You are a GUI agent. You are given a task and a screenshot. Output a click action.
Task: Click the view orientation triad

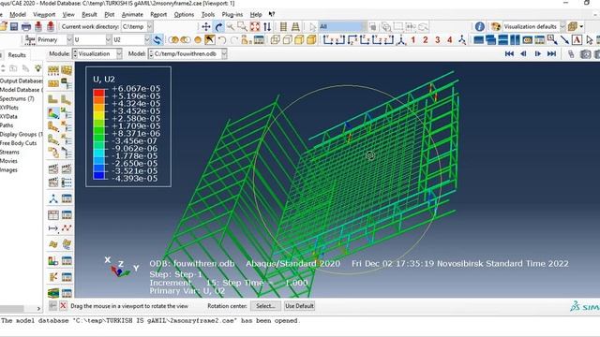click(x=121, y=267)
